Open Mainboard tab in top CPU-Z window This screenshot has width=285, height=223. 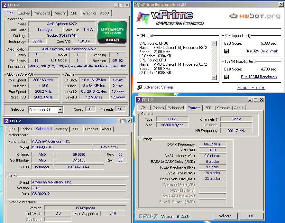coord(41,13)
